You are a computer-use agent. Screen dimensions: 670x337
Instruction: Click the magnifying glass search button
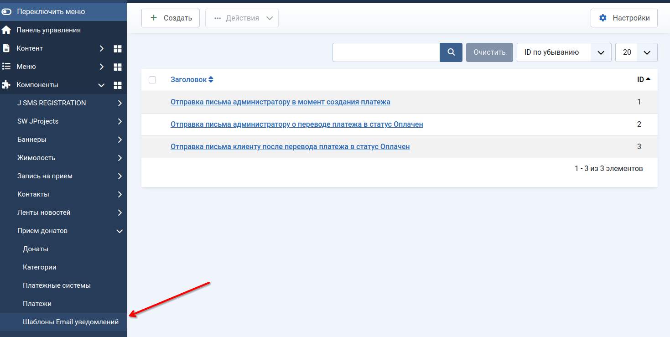451,52
